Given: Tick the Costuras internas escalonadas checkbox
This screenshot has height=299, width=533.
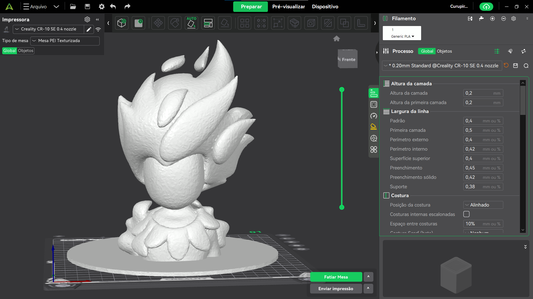Looking at the screenshot, I should point(466,214).
